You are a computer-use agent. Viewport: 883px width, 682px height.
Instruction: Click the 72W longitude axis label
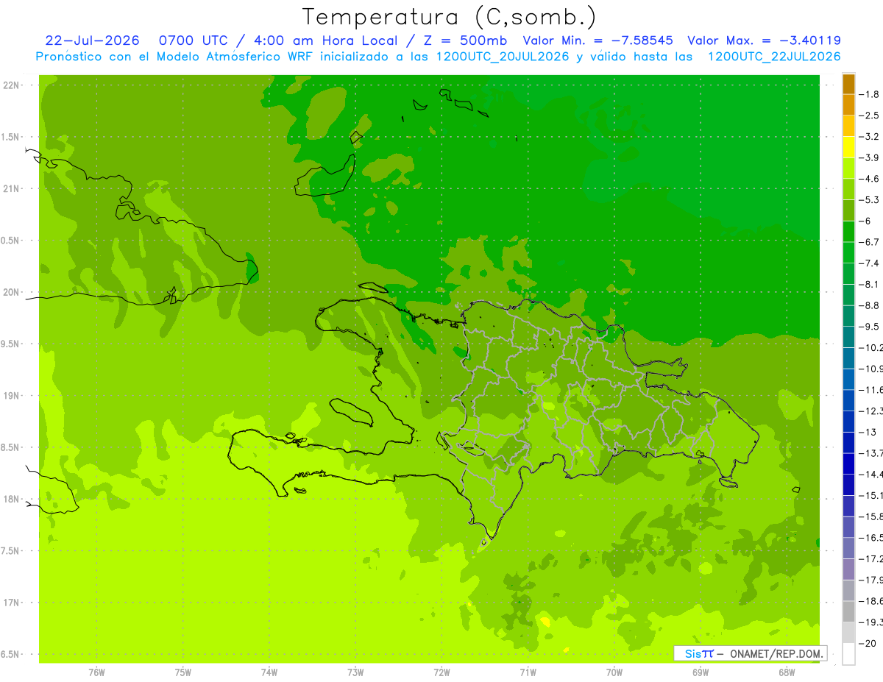441,672
